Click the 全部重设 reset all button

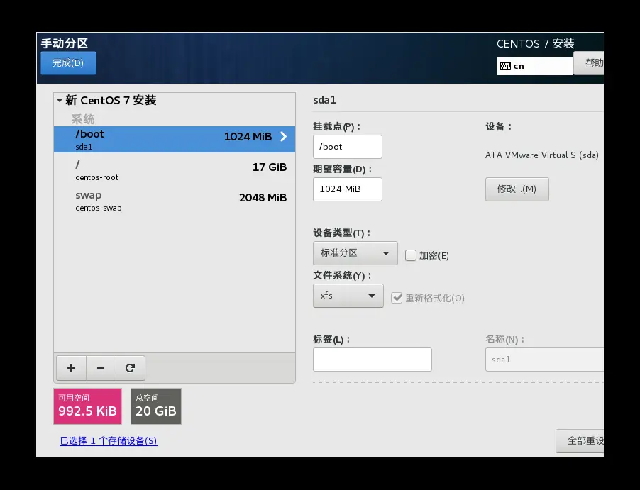coord(580,441)
